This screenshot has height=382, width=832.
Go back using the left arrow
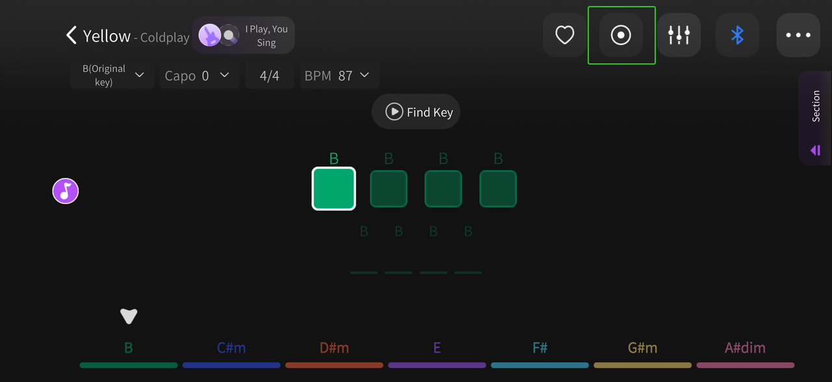point(71,35)
